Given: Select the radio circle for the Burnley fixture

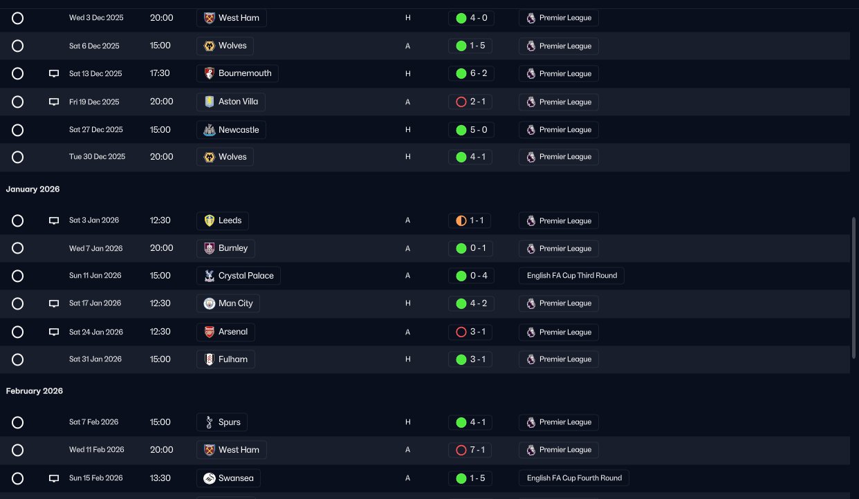Looking at the screenshot, I should pyautogui.click(x=18, y=248).
